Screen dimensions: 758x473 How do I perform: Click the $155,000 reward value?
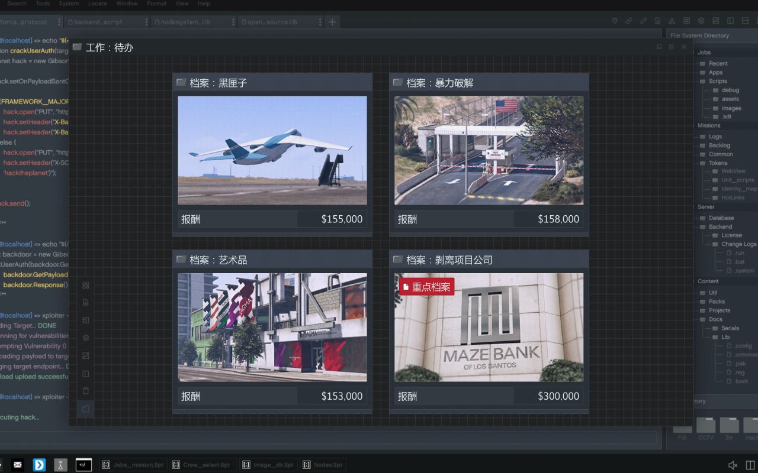pyautogui.click(x=342, y=219)
